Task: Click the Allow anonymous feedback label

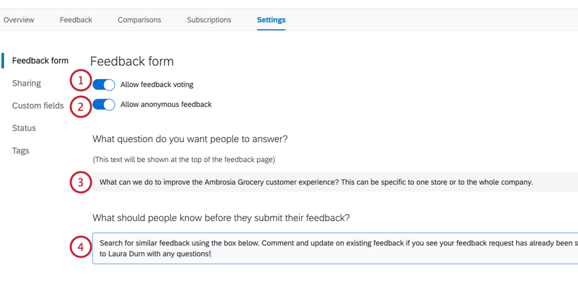Action: pyautogui.click(x=166, y=104)
